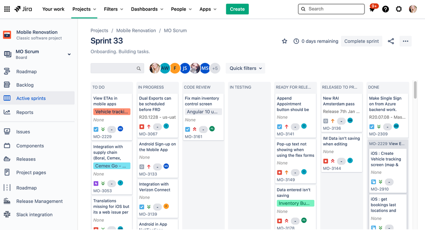This screenshot has width=425, height=230.
Task: Click epic type icon on MO-3053
Action: (x=96, y=183)
